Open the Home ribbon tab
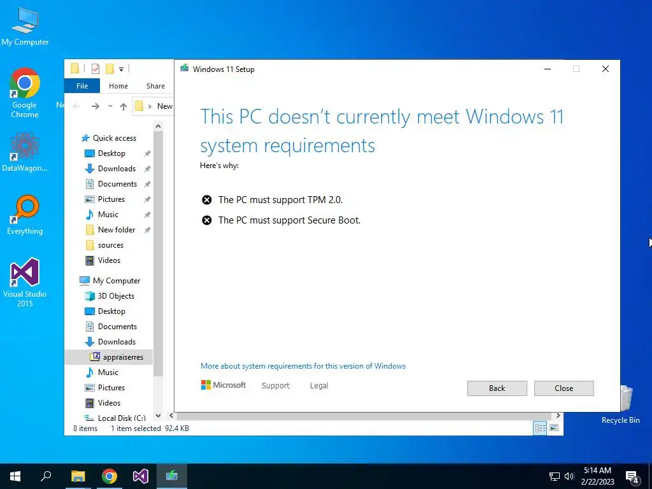 [x=118, y=86]
